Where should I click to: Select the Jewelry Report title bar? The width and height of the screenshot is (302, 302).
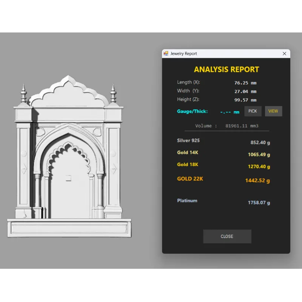click(226, 54)
